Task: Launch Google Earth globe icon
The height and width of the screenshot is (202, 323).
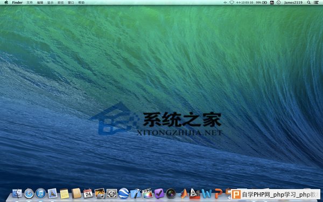Action: click(124, 193)
